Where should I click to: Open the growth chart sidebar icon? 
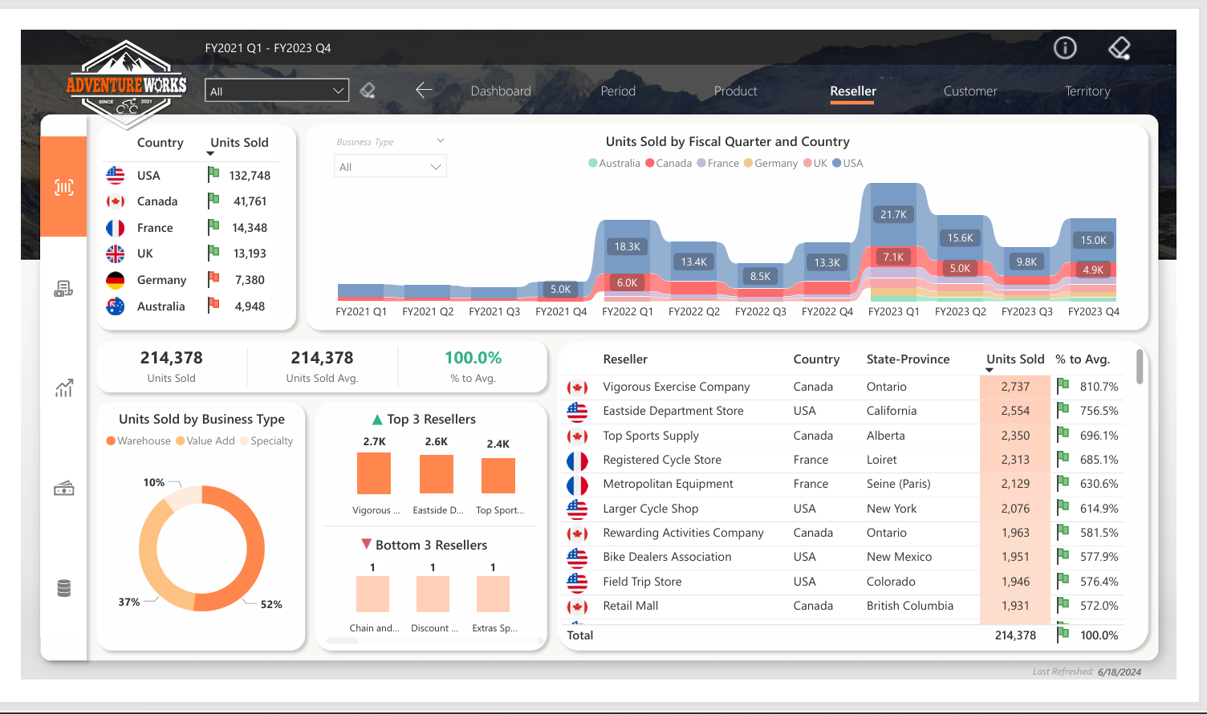(64, 388)
